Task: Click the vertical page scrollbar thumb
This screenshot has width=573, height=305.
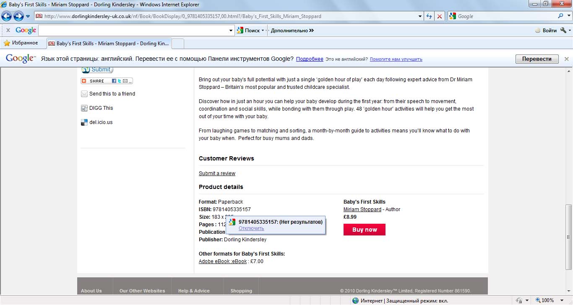Action: coord(569,237)
